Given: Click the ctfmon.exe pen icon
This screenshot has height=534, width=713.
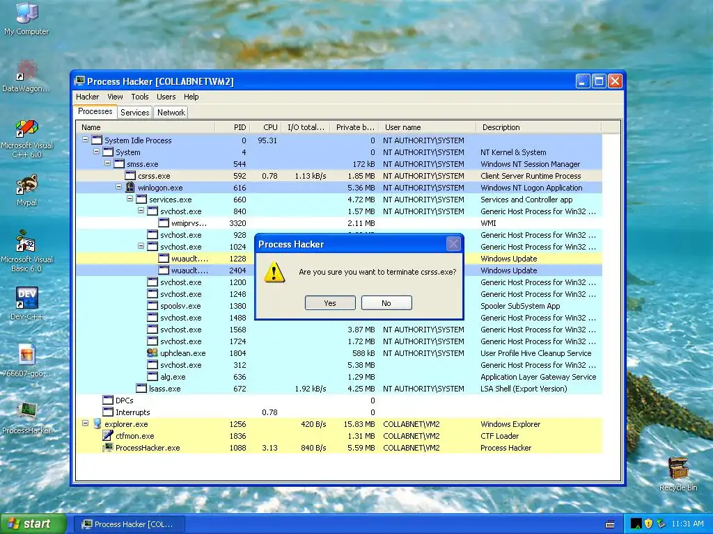Looking at the screenshot, I should pyautogui.click(x=108, y=435).
